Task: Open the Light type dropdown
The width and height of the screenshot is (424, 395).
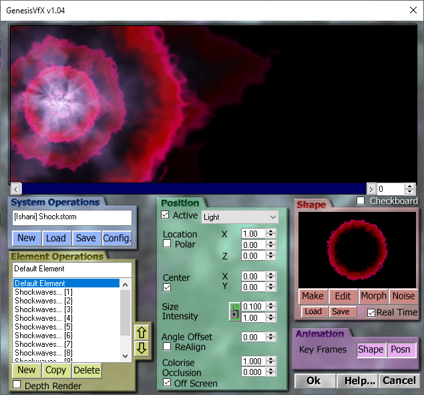Action: 240,217
